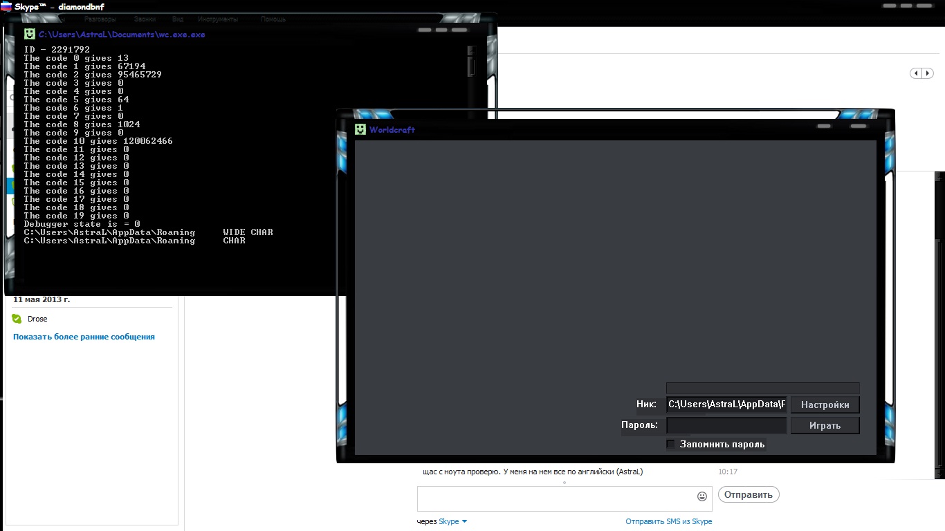Click the smiley icon in Worldcraft title bar
The width and height of the screenshot is (945, 531).
[x=360, y=129]
